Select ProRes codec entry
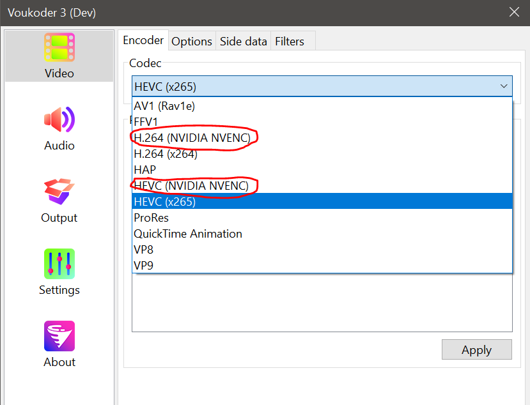The image size is (530, 405). [151, 218]
